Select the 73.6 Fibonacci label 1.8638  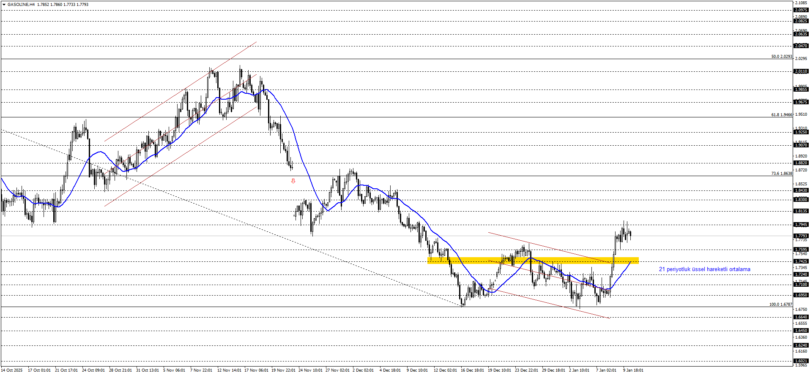[781, 174]
